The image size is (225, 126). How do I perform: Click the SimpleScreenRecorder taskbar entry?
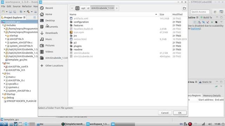(x=73, y=124)
